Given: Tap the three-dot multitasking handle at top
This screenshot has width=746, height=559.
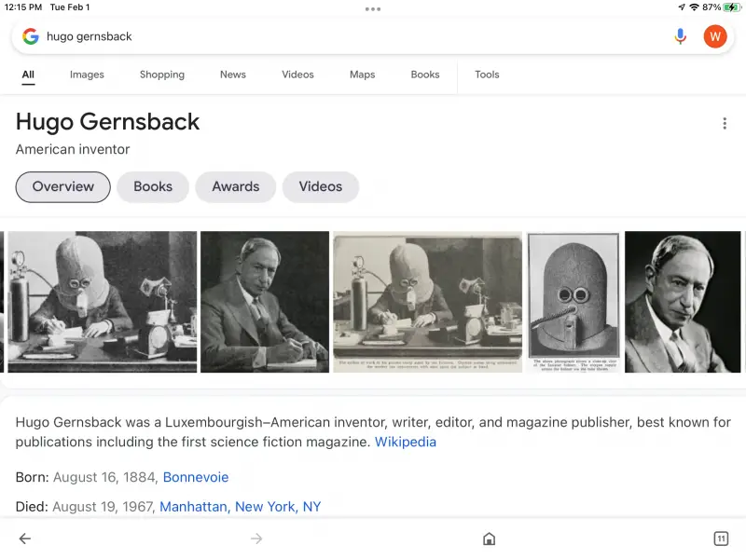Looking at the screenshot, I should (x=373, y=9).
